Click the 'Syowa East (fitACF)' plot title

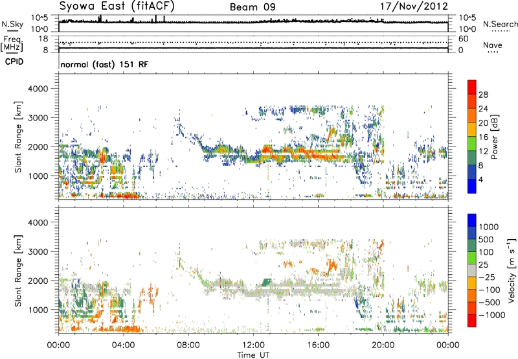(x=117, y=6)
